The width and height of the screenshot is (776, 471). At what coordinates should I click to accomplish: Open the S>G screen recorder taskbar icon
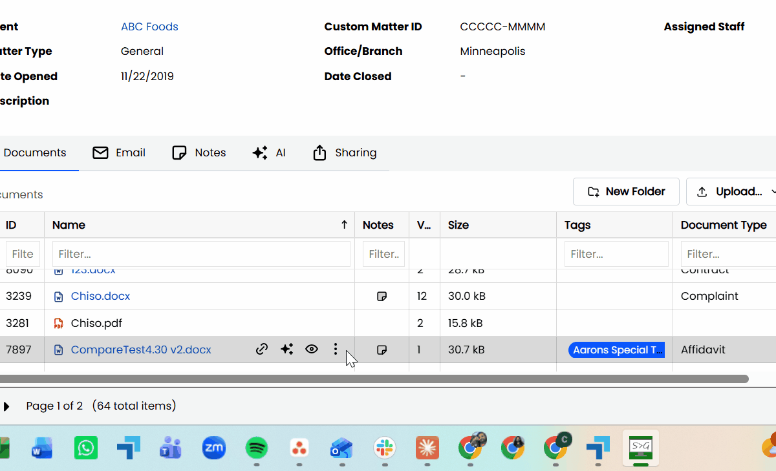pyautogui.click(x=641, y=447)
